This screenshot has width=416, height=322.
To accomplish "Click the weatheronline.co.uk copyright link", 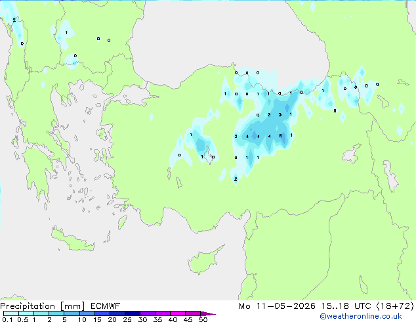I will (361, 316).
